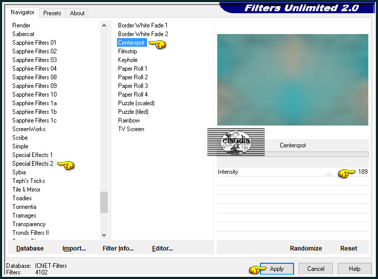Viewport: 378px width, 279px height.
Task: Reset the filter settings
Action: pyautogui.click(x=348, y=248)
